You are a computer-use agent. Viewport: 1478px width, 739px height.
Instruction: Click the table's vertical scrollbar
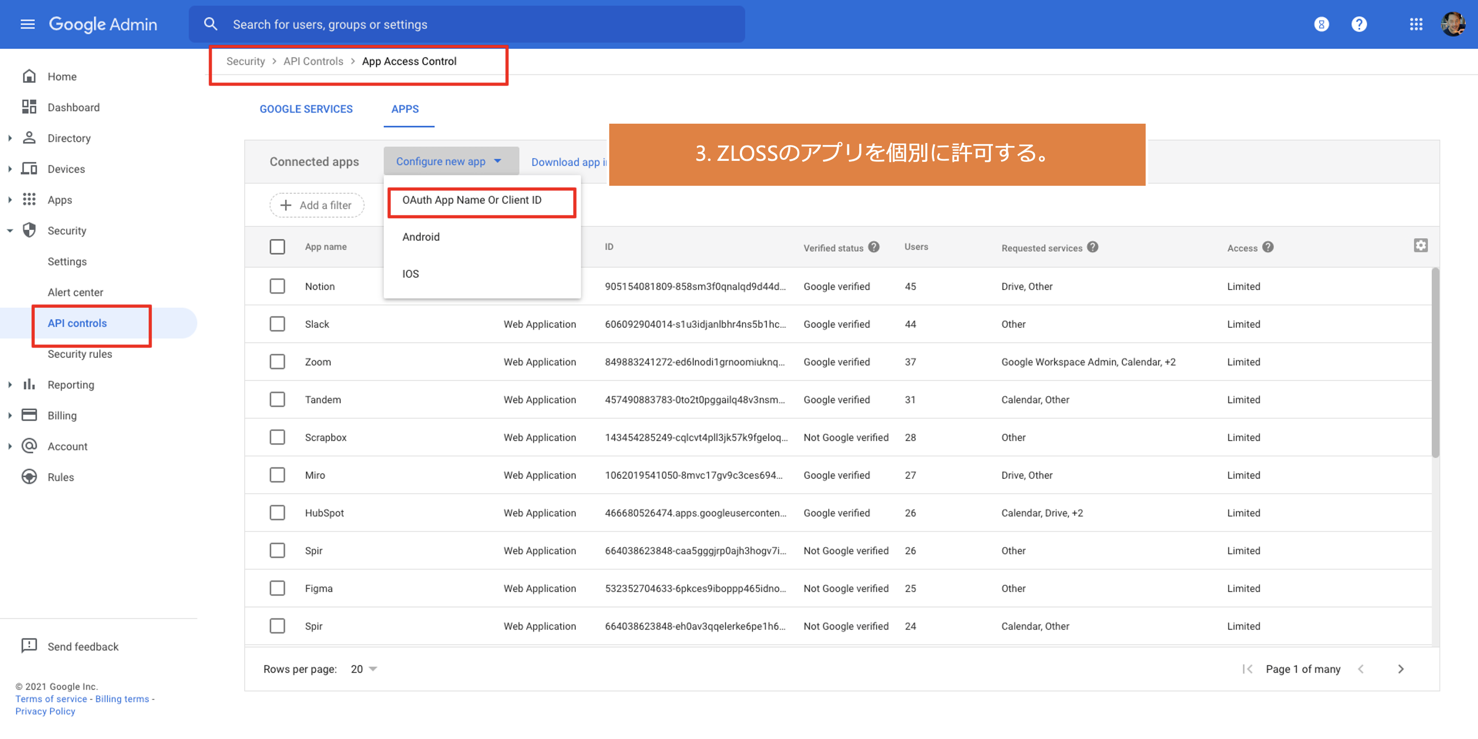point(1436,362)
